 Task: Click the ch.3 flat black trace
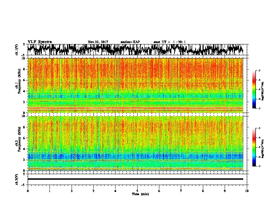tap(135, 179)
